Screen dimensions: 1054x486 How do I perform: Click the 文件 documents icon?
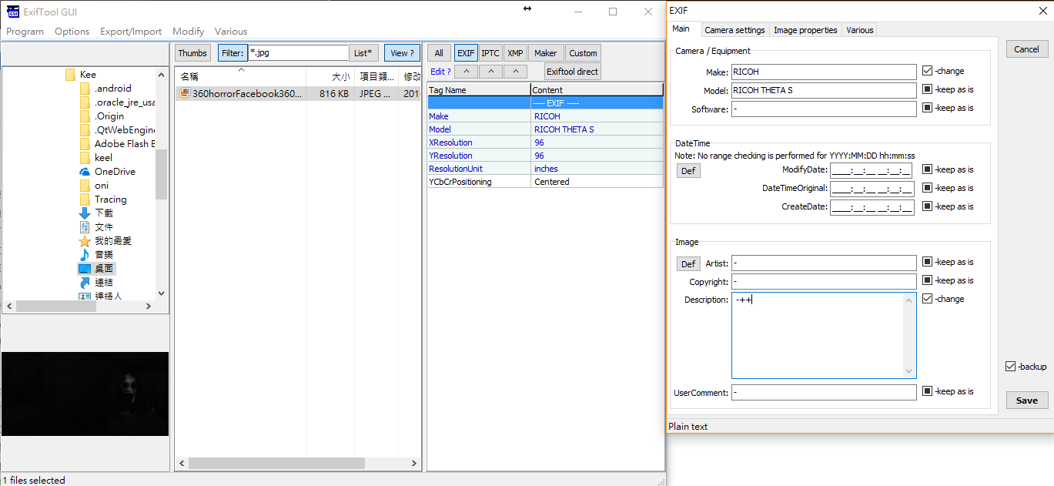coord(85,227)
